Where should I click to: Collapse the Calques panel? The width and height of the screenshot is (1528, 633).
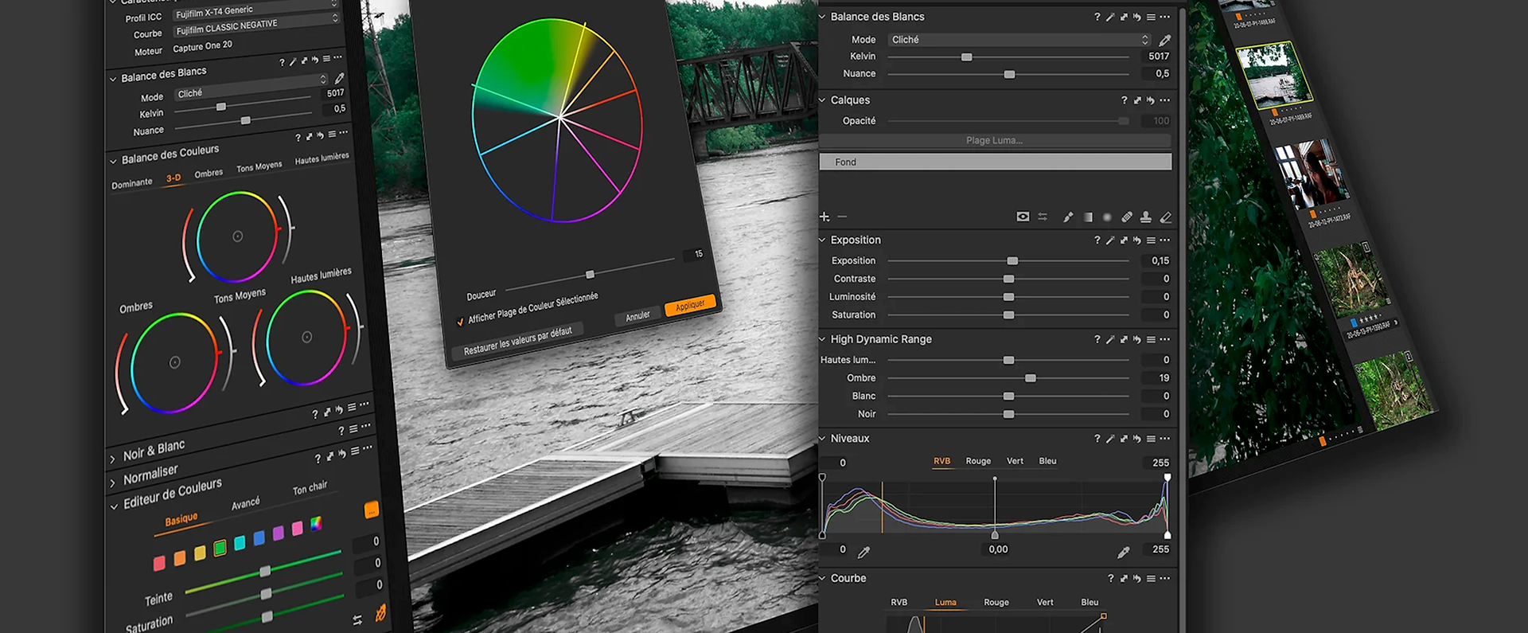point(823,100)
